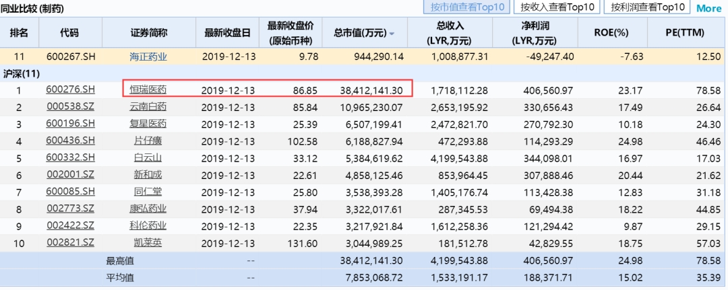Open stock code 600332.SH
The image size is (728, 290).
click(70, 157)
